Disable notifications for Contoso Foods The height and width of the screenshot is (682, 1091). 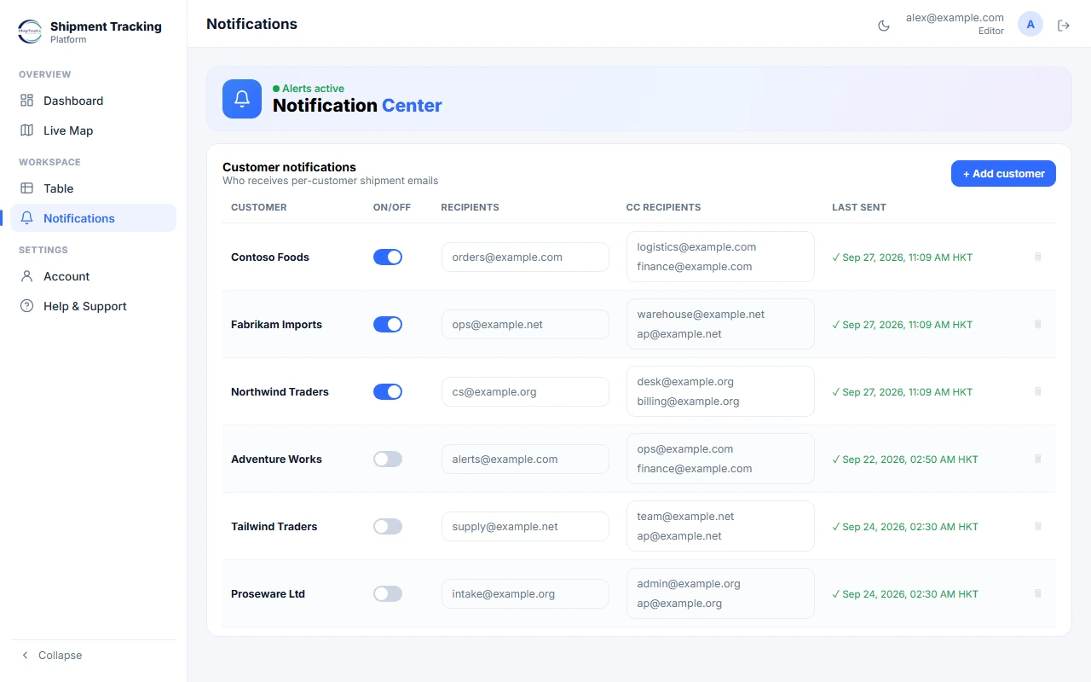pyautogui.click(x=388, y=257)
